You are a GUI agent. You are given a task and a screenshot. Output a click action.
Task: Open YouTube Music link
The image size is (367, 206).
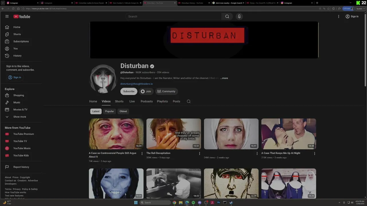[x=22, y=148]
